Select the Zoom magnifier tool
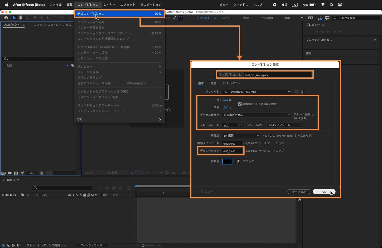 point(27,18)
